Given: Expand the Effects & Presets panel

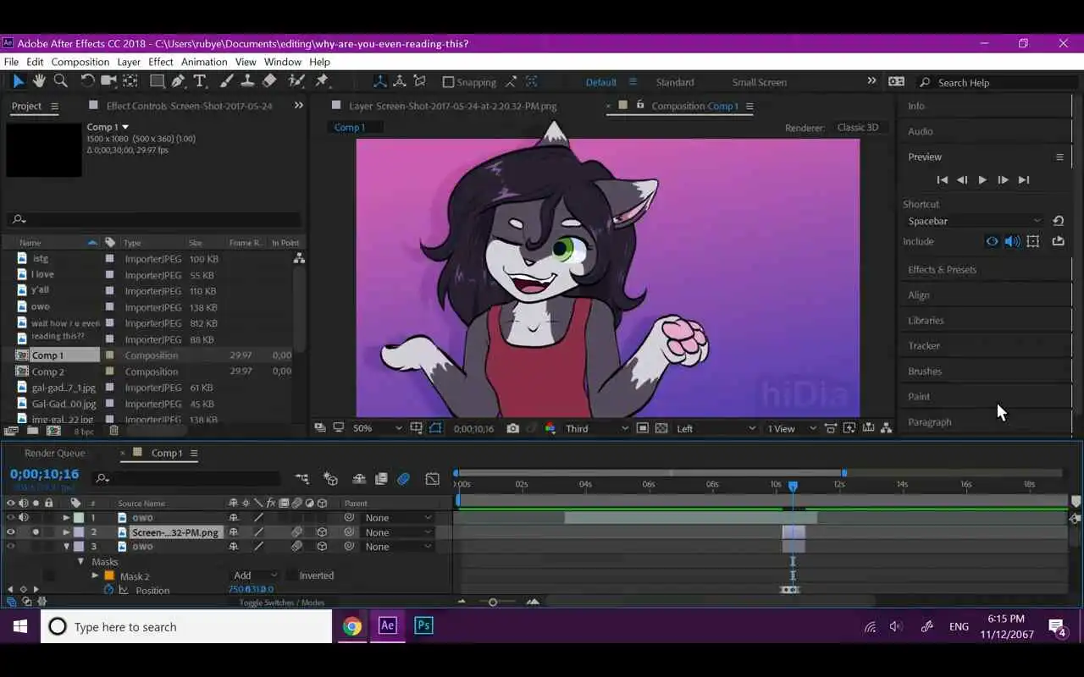Looking at the screenshot, I should [x=942, y=270].
